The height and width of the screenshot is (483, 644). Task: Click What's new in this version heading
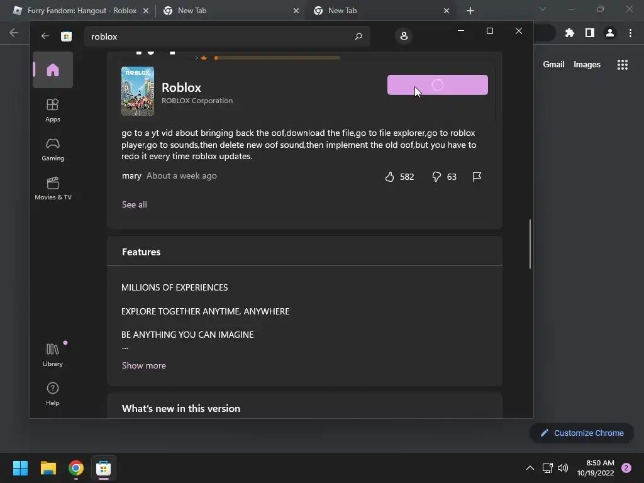(181, 408)
